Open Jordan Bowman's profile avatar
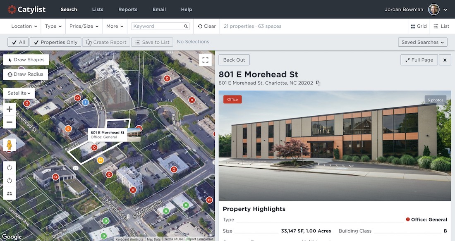 pyautogui.click(x=434, y=10)
